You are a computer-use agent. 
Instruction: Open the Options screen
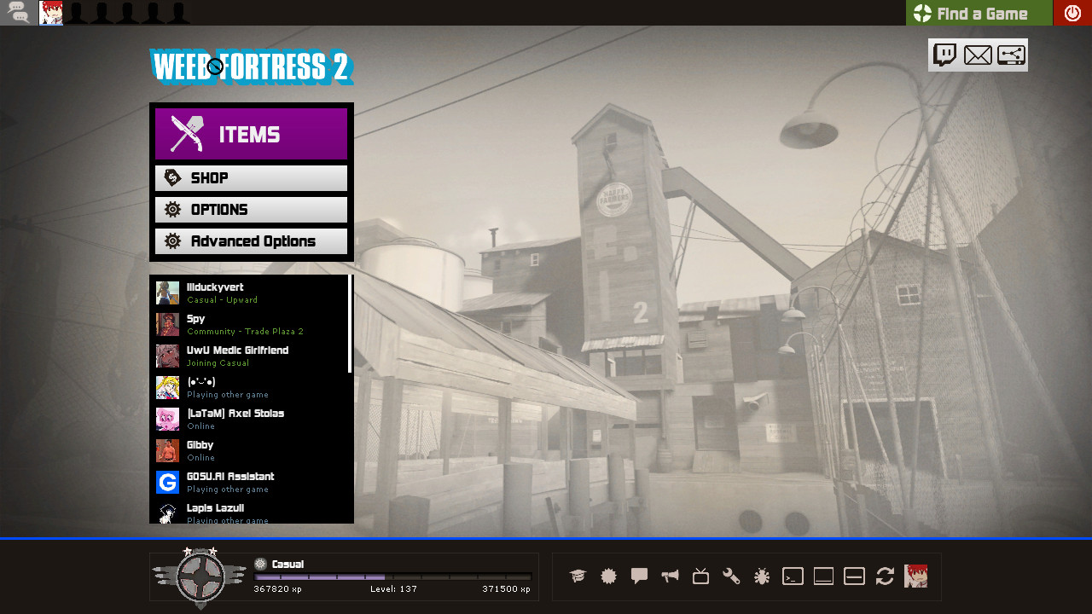pyautogui.click(x=251, y=209)
